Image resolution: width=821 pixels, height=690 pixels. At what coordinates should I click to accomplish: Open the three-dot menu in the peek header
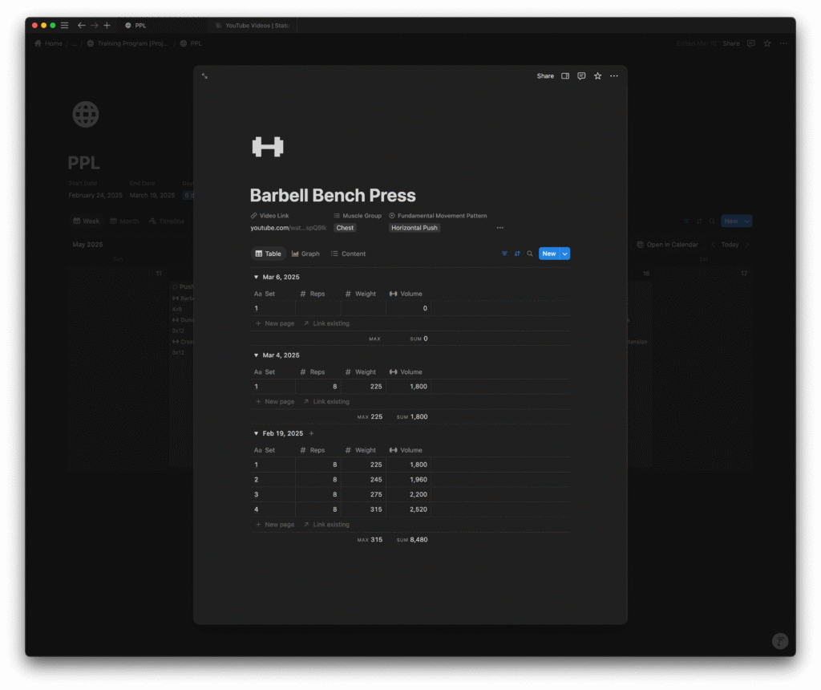pos(614,76)
